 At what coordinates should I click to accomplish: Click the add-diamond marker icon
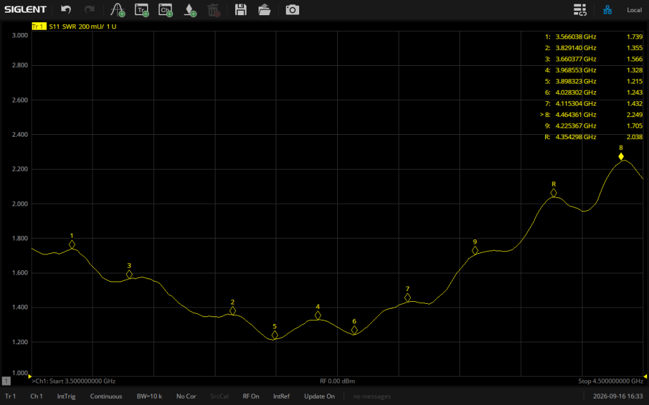point(190,10)
